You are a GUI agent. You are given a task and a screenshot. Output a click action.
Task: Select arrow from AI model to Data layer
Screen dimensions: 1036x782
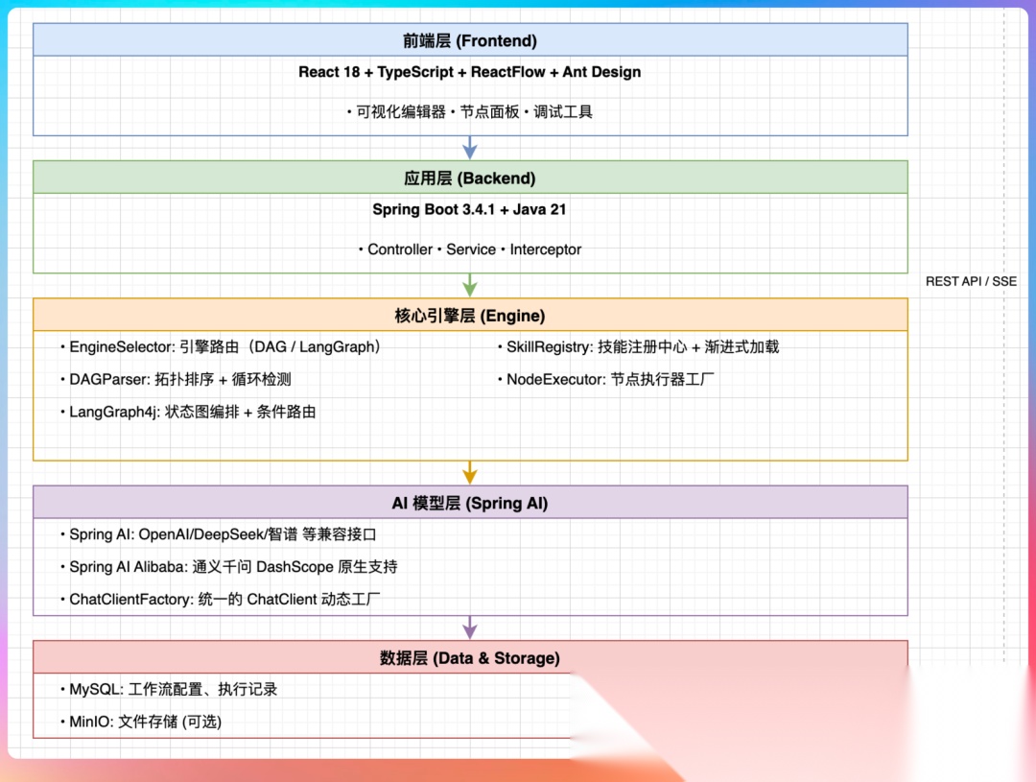[x=470, y=628]
